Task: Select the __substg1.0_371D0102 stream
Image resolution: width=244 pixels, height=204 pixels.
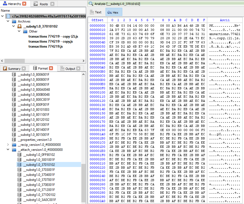Action: (x=40, y=195)
